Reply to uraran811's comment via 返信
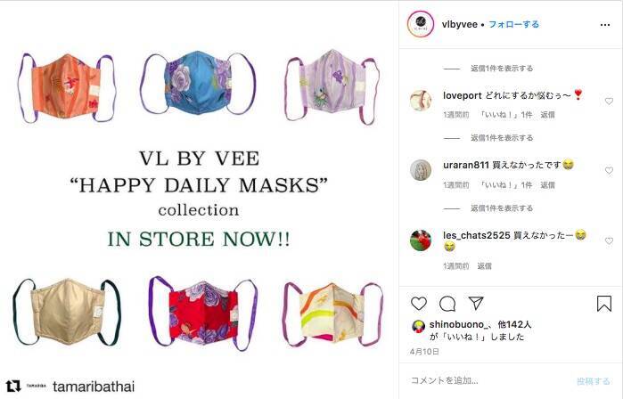The image size is (623, 399). [x=547, y=185]
